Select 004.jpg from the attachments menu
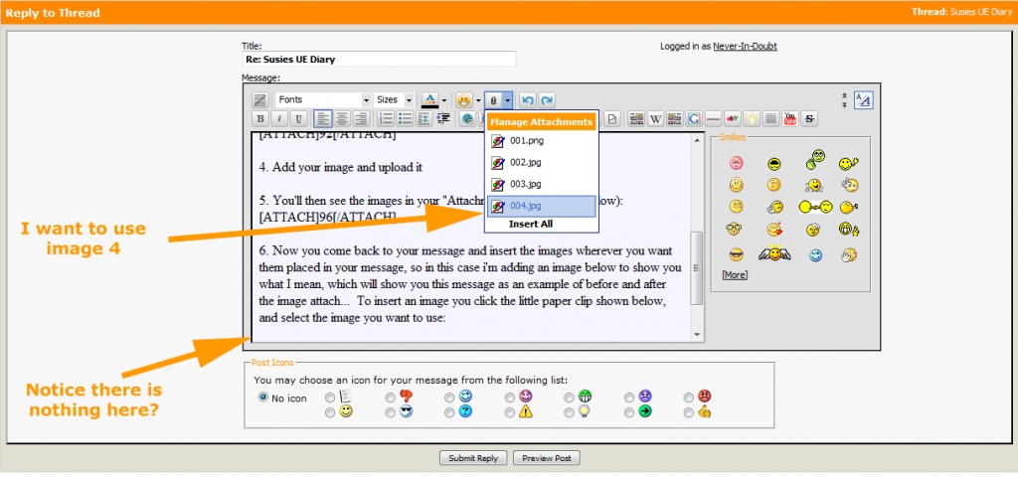Viewport: 1018px width, 477px height. click(540, 206)
